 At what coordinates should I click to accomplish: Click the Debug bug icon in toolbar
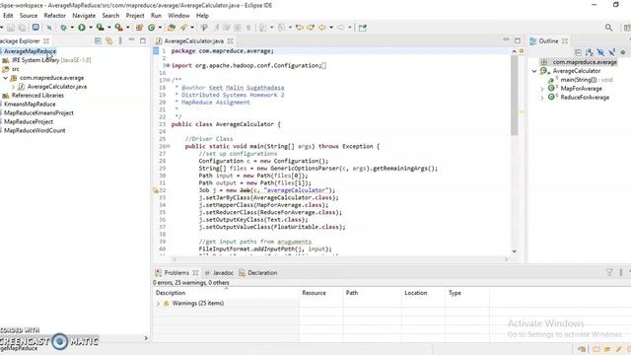click(x=63, y=28)
